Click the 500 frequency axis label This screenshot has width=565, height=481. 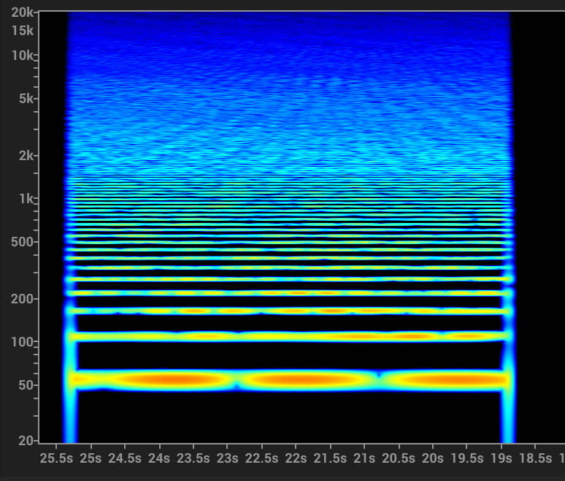(24, 242)
